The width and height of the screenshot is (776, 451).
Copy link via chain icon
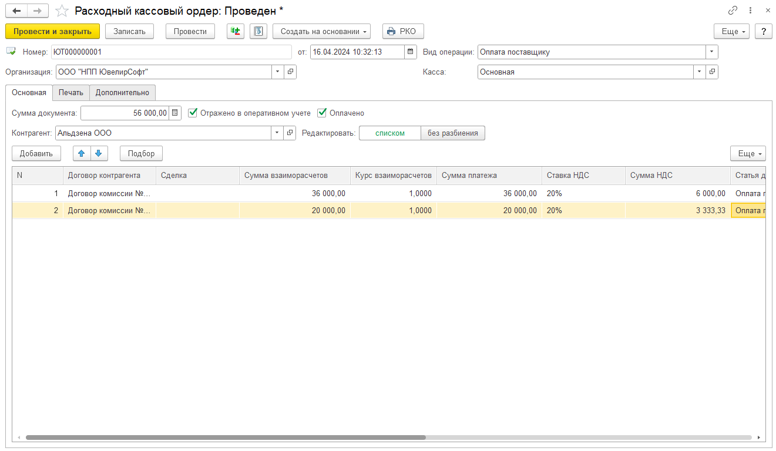pyautogui.click(x=733, y=11)
